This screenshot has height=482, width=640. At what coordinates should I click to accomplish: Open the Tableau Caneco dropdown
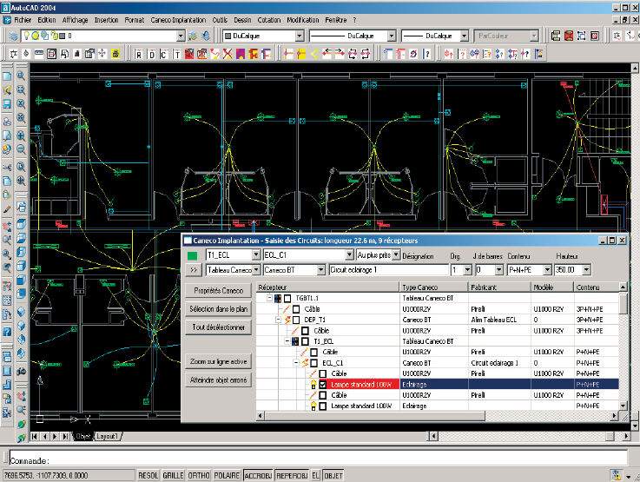coord(256,270)
